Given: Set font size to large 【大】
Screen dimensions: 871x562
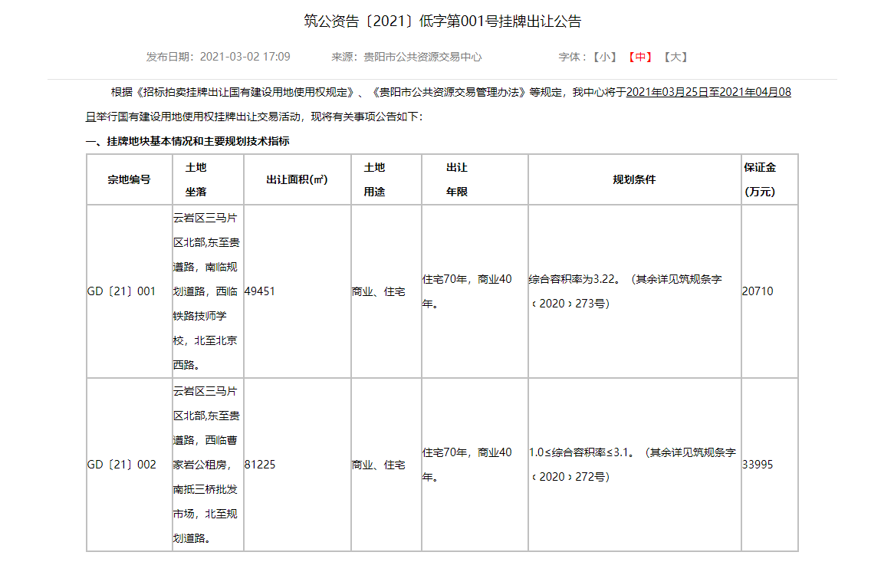Looking at the screenshot, I should [675, 58].
